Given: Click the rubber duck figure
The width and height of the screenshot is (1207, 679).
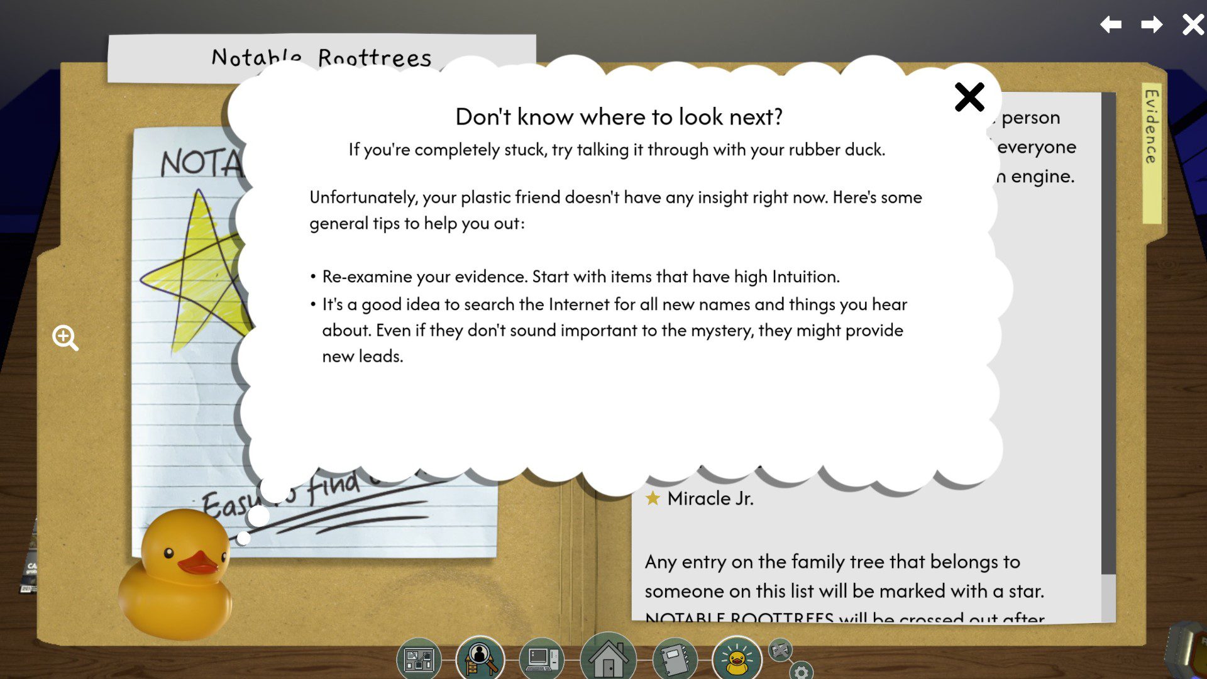Looking at the screenshot, I should coord(176,574).
